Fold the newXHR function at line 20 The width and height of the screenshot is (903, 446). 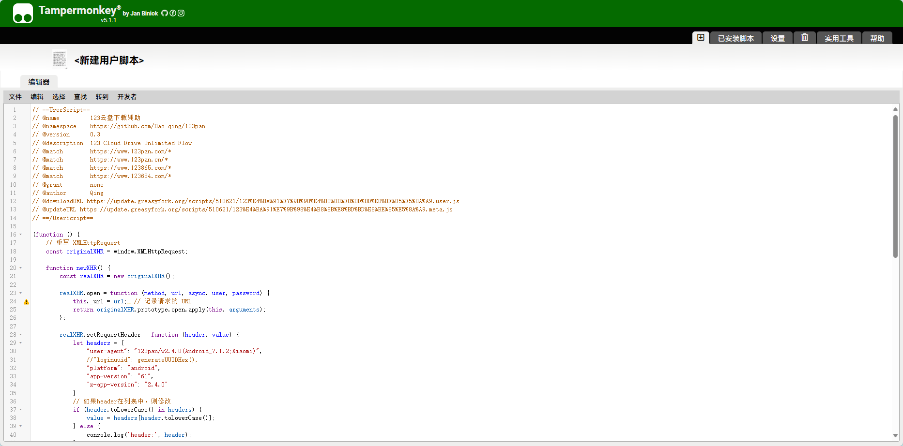(21, 268)
